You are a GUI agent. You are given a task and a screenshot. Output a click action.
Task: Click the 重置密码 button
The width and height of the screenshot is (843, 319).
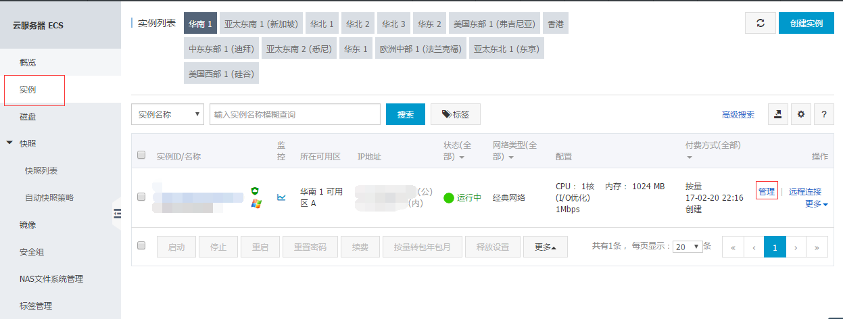click(310, 247)
